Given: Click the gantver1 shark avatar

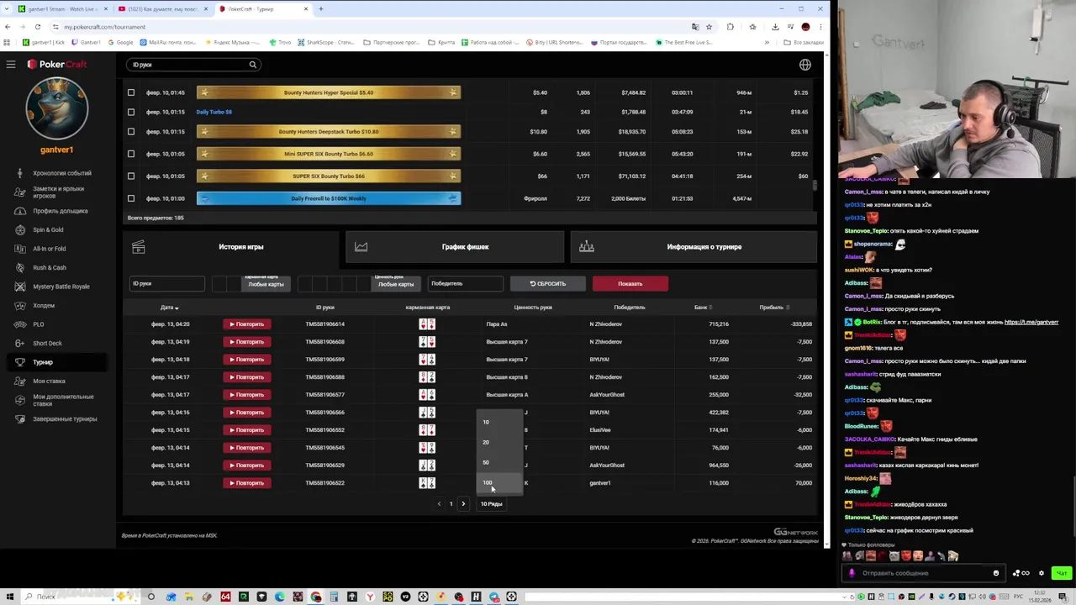Looking at the screenshot, I should [x=57, y=109].
